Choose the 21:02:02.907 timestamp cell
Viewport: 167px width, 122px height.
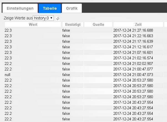tap(133, 63)
